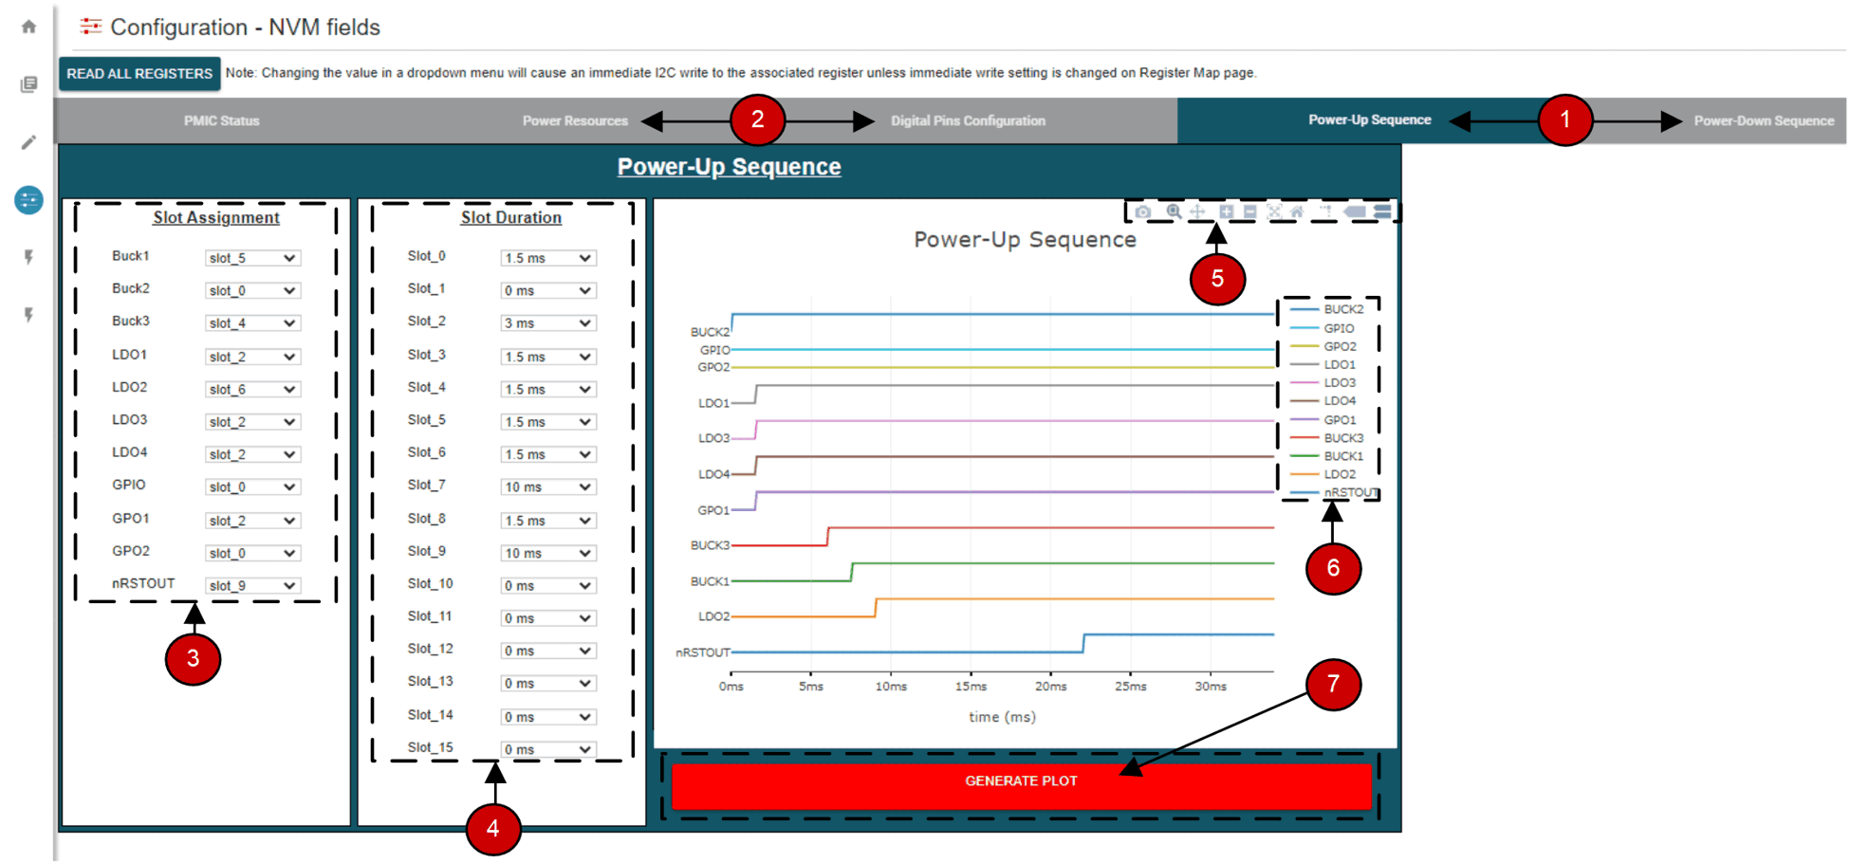Hide the nRSTOUT trace via legend
This screenshot has height=863, width=1850.
point(1349,492)
